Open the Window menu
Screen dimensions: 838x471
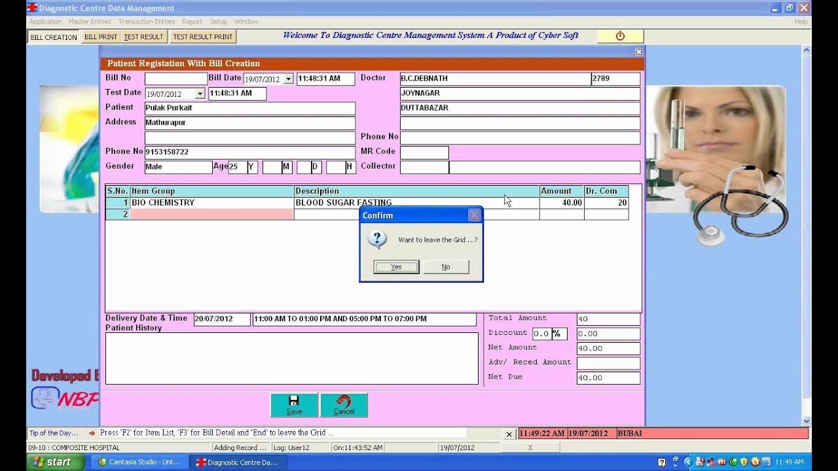(246, 22)
